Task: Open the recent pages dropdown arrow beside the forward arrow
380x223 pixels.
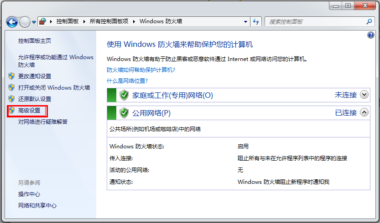Action: pos(34,22)
